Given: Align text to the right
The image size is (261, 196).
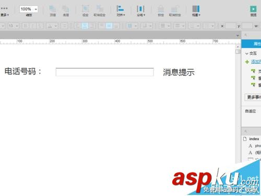Looking at the screenshot, I should coord(92,26).
